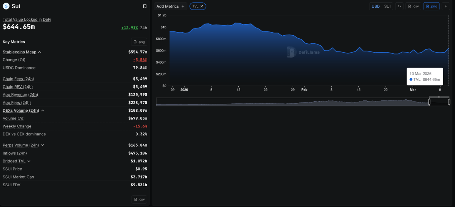The image size is (455, 207).
Task: Click the plus icon at chart's far right
Action: (446, 6)
